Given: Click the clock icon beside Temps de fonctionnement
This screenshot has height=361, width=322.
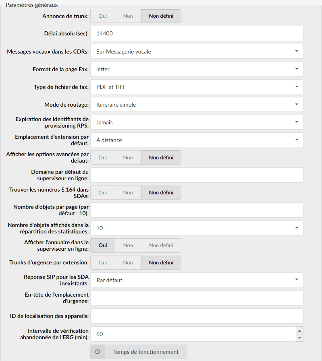Looking at the screenshot, I should (x=98, y=352).
